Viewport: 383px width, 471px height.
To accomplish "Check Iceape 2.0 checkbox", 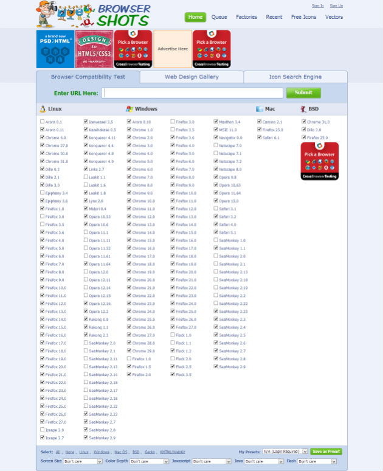I will click(43, 430).
